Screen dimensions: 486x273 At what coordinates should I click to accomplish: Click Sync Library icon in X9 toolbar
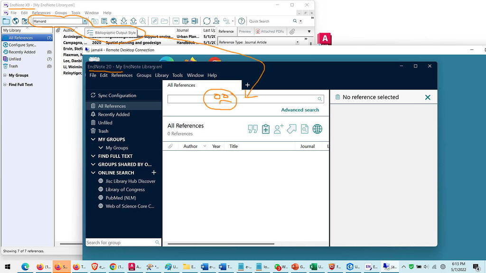point(207,21)
